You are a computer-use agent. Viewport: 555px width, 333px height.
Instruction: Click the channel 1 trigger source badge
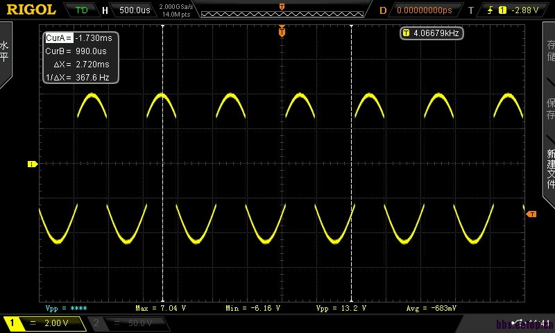[502, 10]
